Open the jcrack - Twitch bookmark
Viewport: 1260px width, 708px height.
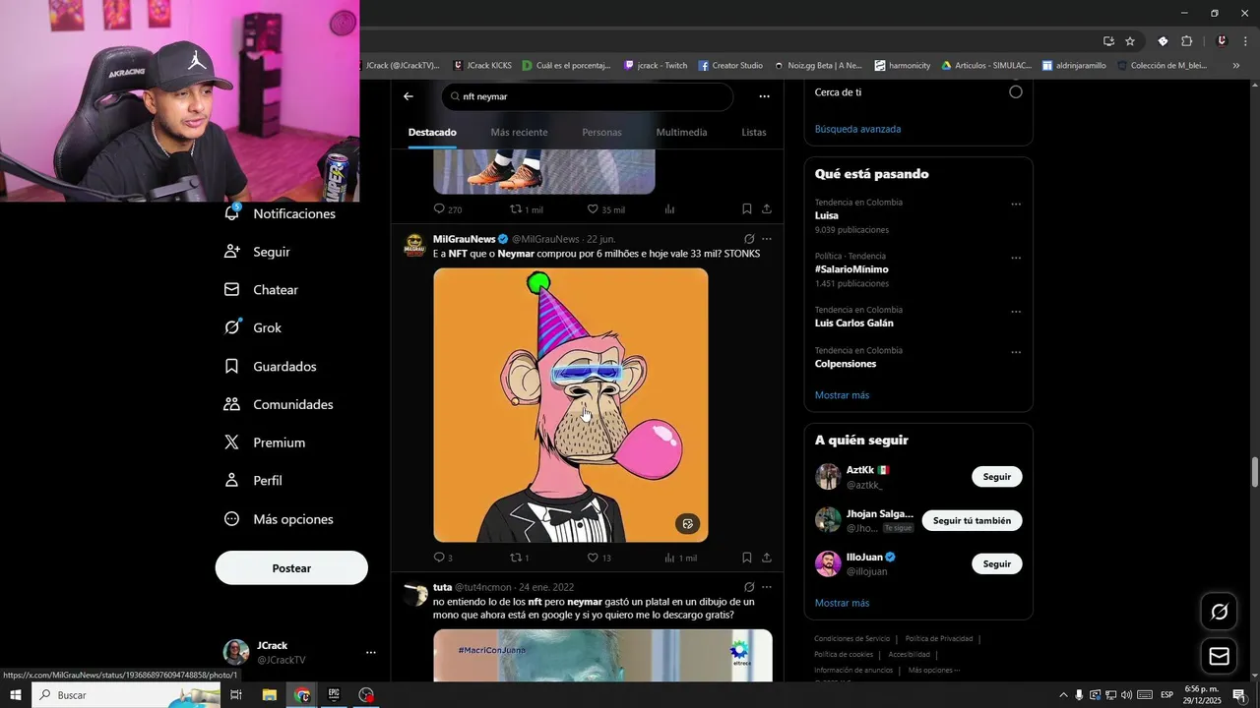pyautogui.click(x=656, y=66)
